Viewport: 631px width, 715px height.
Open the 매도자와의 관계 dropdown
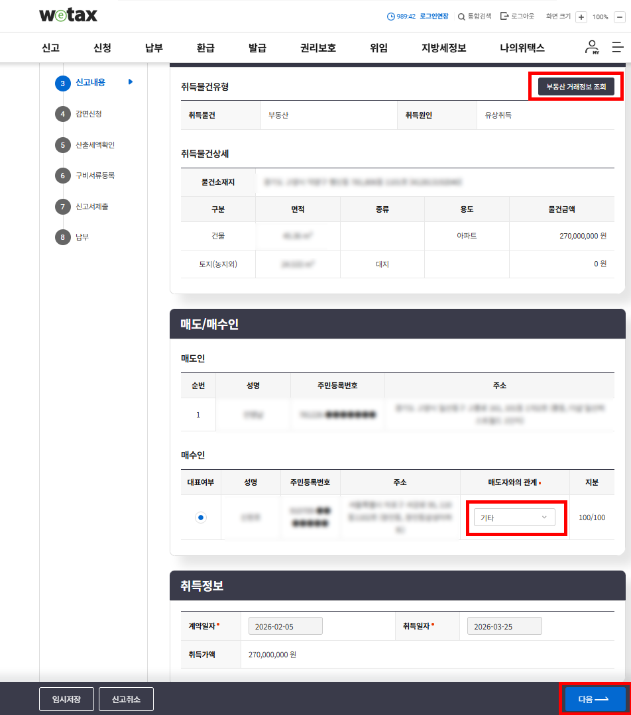pos(514,518)
